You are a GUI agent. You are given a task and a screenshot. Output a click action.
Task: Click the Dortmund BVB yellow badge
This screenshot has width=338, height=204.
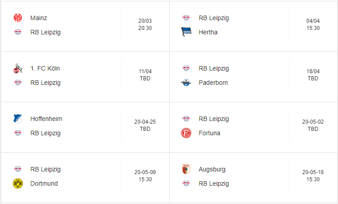pos(18,183)
